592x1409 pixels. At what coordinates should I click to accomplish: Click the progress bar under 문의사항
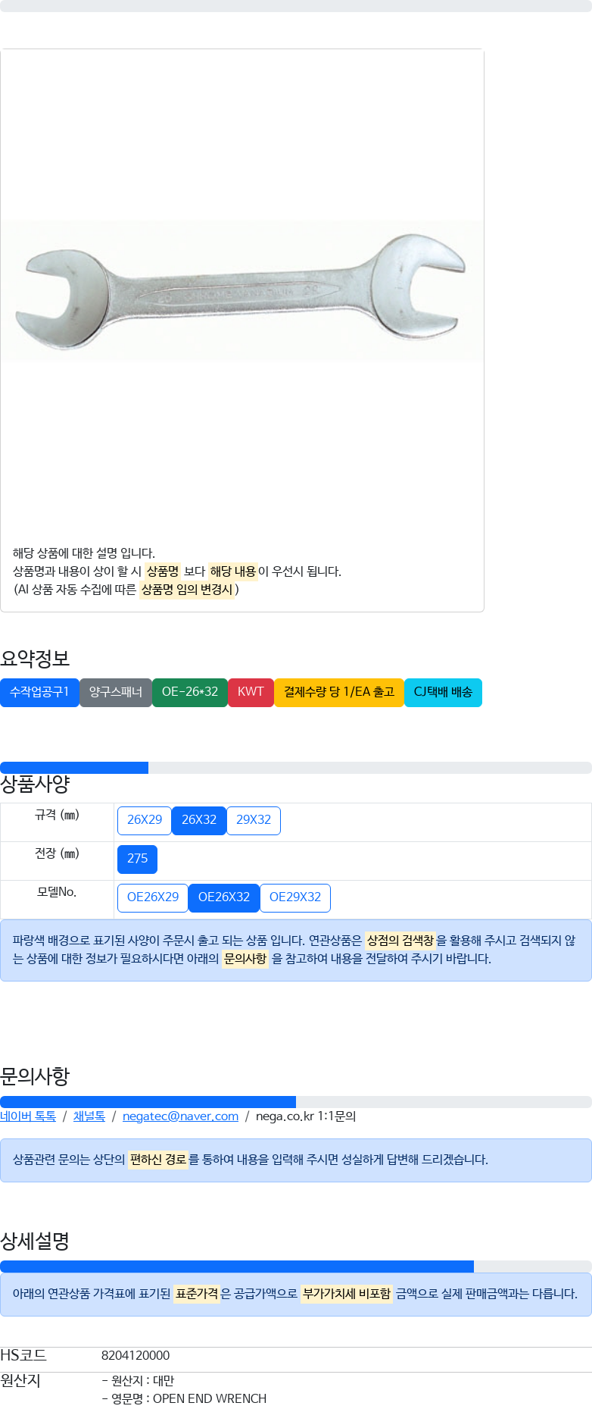click(296, 1102)
